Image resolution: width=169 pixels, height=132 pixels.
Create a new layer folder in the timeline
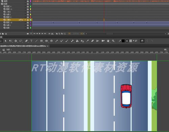pos(3,34)
